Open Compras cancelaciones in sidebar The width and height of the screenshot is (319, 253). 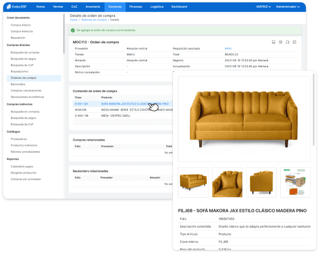[x=26, y=90]
